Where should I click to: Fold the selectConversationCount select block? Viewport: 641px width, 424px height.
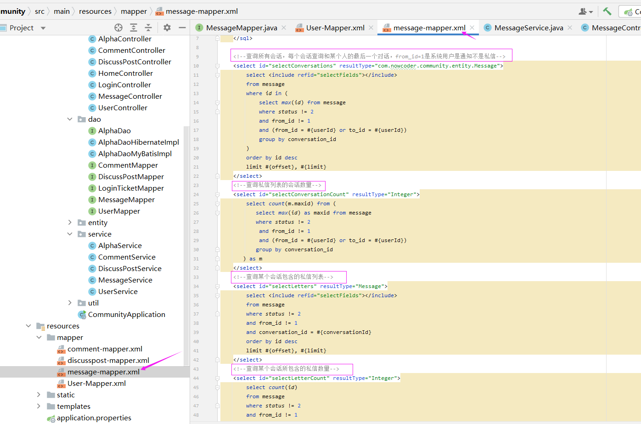[x=217, y=194]
